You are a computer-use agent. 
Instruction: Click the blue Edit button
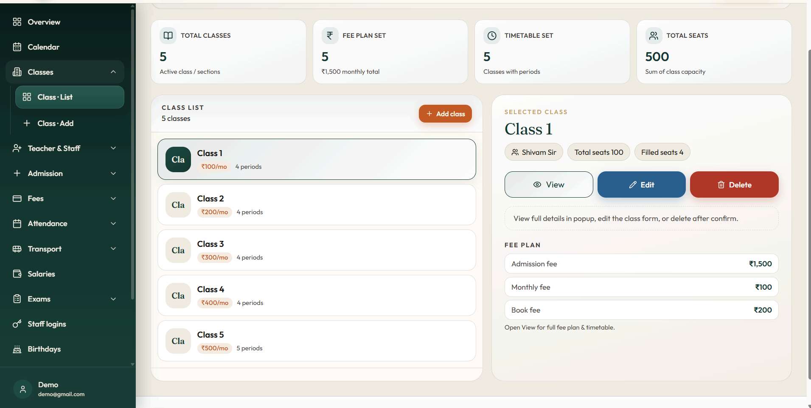(641, 184)
